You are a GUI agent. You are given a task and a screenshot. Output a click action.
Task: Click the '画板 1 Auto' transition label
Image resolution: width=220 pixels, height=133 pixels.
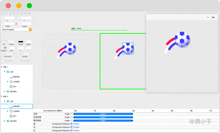point(76,28)
